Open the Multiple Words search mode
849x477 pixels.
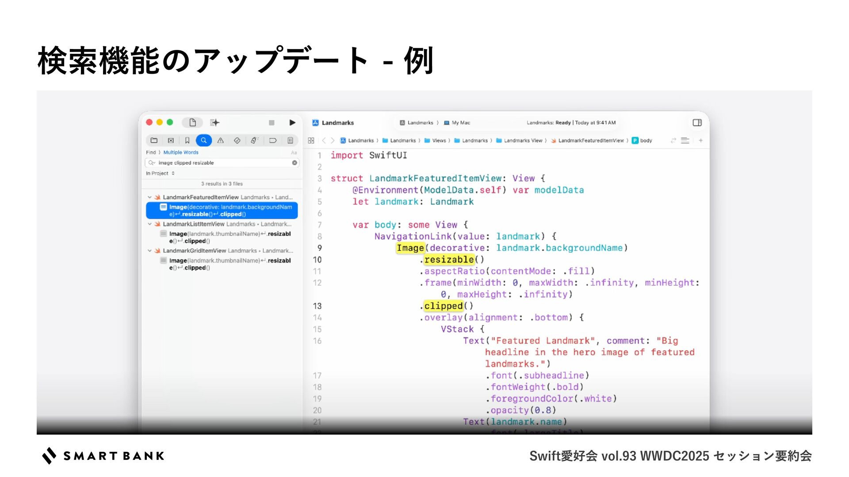[181, 152]
